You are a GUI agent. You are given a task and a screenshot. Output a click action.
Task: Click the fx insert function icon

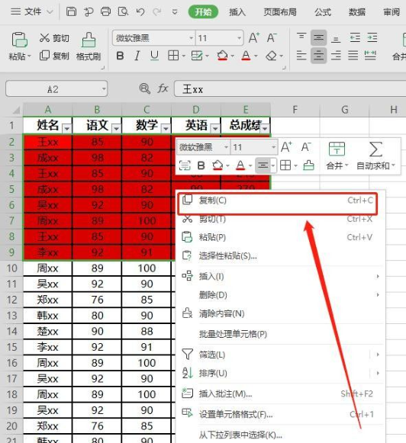click(x=163, y=88)
